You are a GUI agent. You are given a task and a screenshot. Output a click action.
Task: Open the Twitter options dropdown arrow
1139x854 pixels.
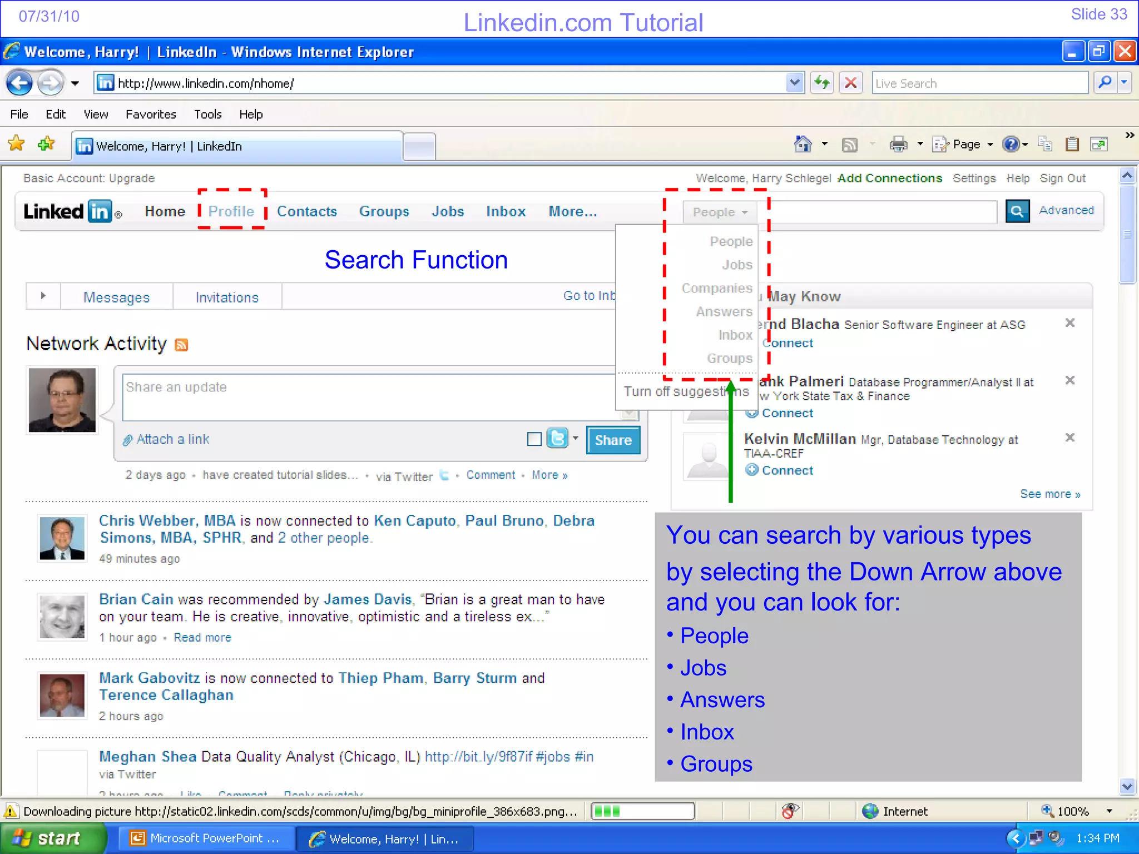[576, 438]
